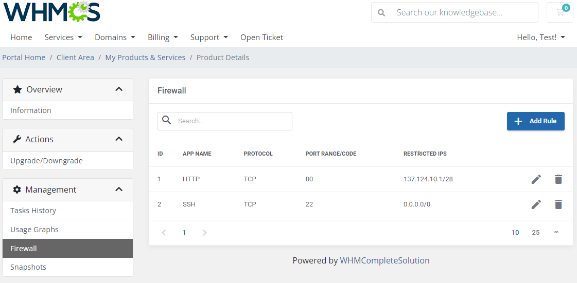
Task: Click Open Ticket in navigation bar
Action: 261,37
